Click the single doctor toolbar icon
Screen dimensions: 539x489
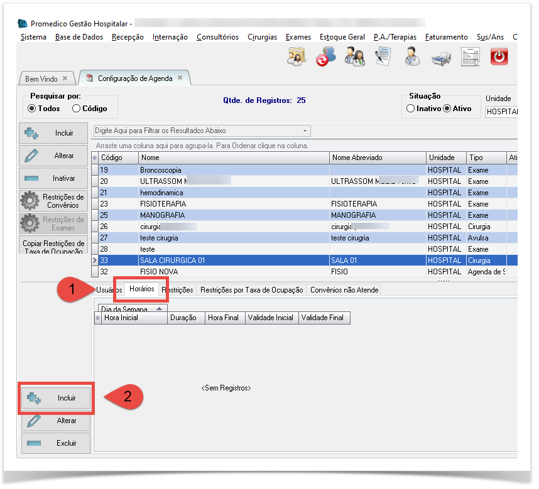pyautogui.click(x=412, y=58)
